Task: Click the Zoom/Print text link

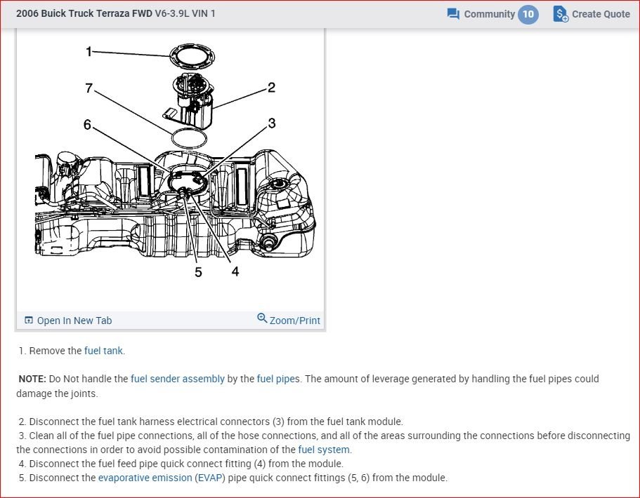Action: 294,321
